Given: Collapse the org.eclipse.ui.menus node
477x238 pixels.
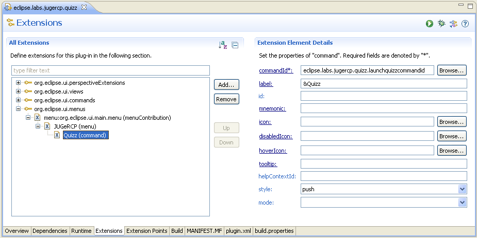Looking at the screenshot, I should (19, 109).
